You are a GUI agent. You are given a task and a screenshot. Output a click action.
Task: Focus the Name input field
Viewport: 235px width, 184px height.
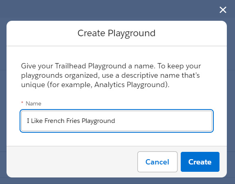pyautogui.click(x=117, y=121)
